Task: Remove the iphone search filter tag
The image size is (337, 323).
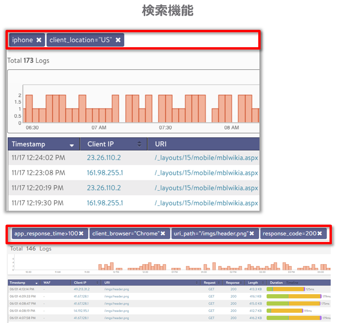Action: pos(39,40)
